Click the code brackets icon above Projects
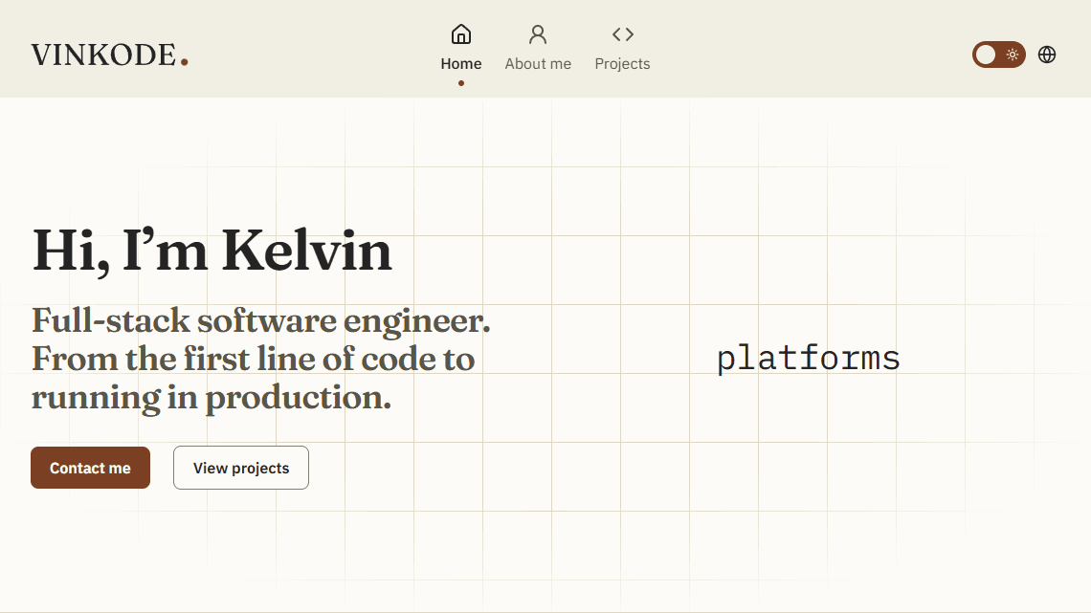Image resolution: width=1091 pixels, height=613 pixels. click(623, 34)
